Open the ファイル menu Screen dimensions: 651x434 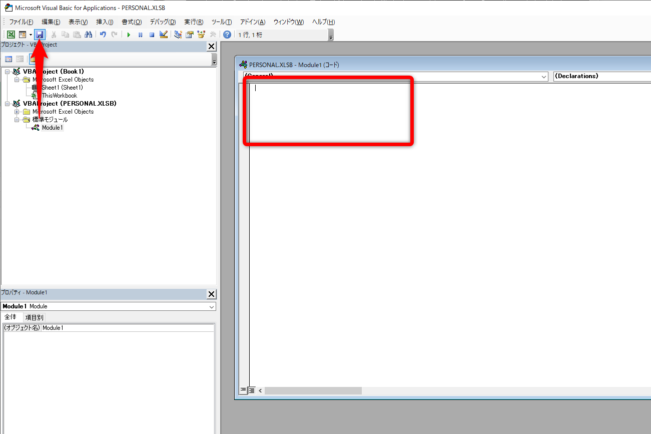pos(21,22)
